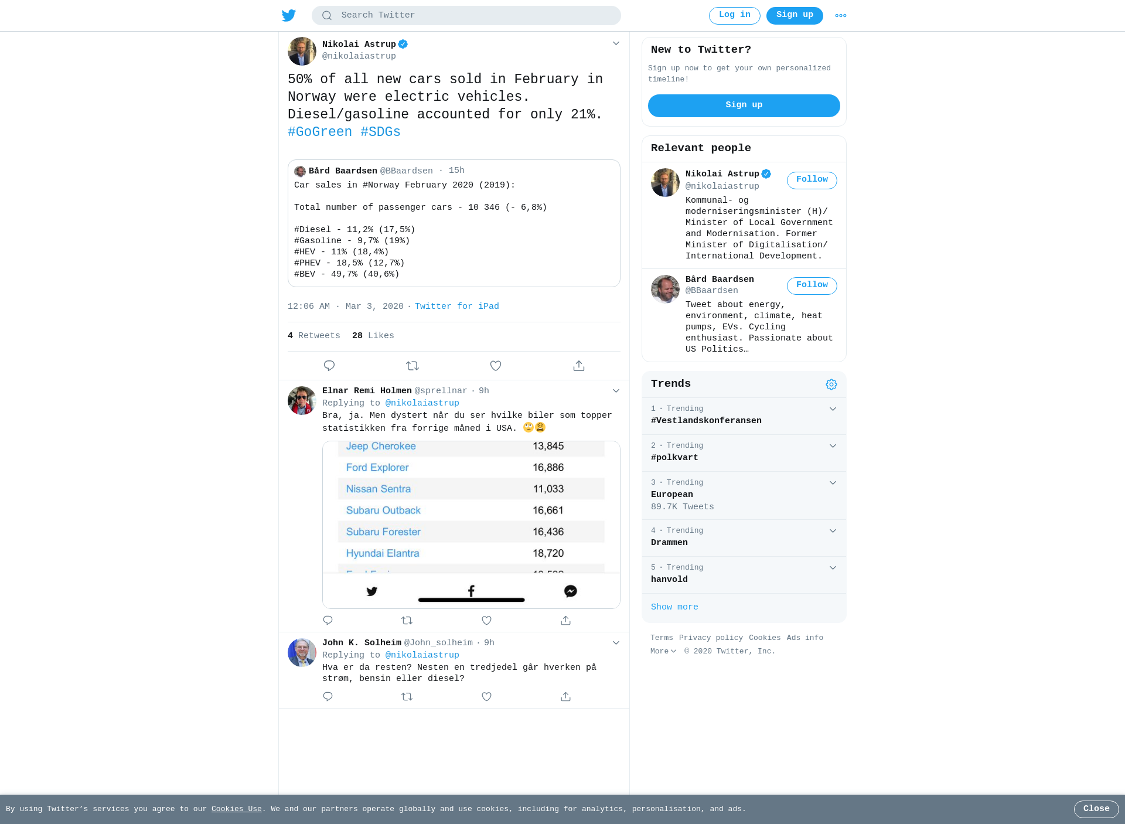Follow Bård Baardsen in Relevant people

(812, 285)
